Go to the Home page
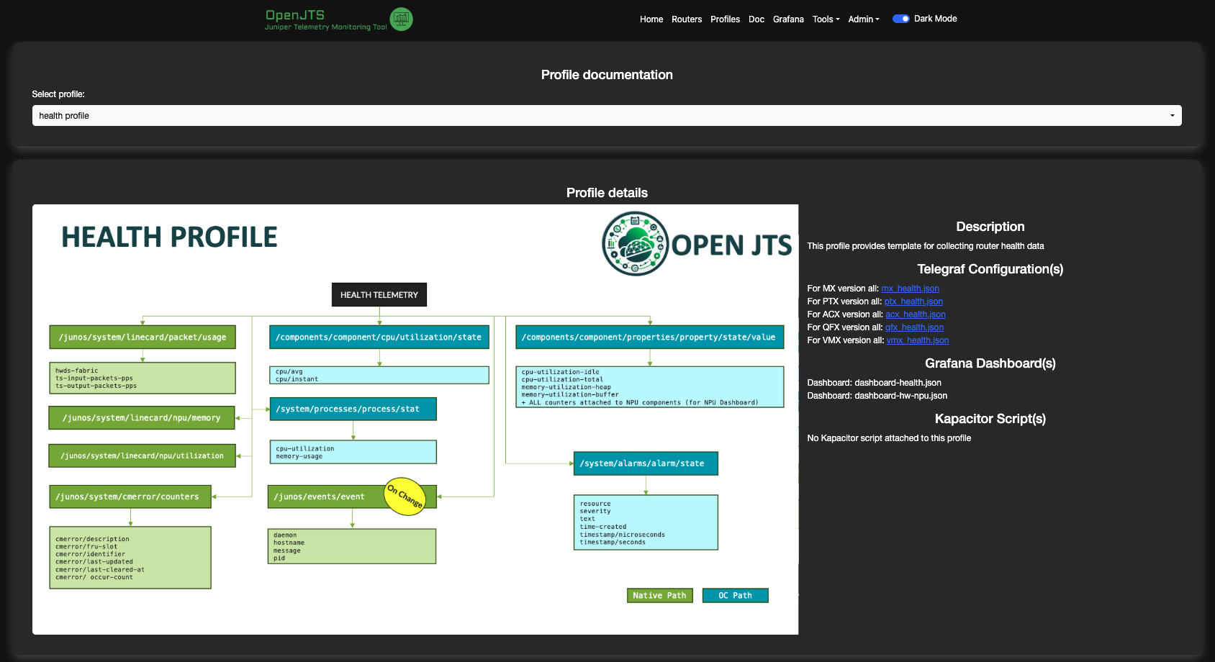This screenshot has width=1215, height=662. (651, 19)
